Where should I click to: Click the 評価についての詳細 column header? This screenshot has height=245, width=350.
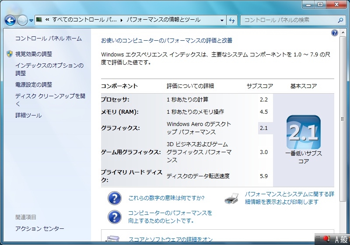pos(190,86)
